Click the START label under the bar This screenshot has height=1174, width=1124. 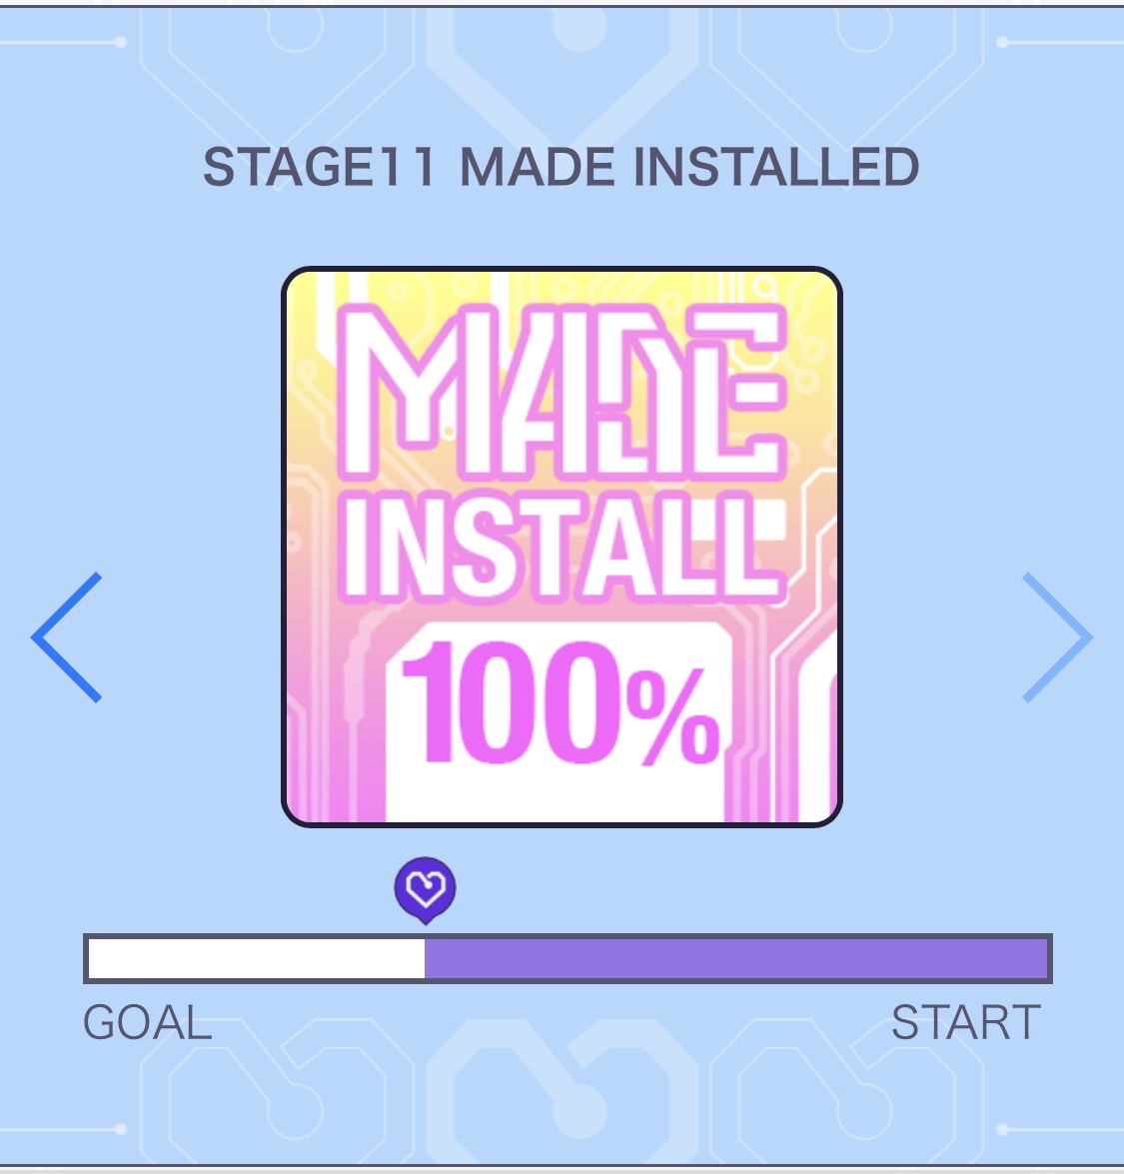(965, 1023)
